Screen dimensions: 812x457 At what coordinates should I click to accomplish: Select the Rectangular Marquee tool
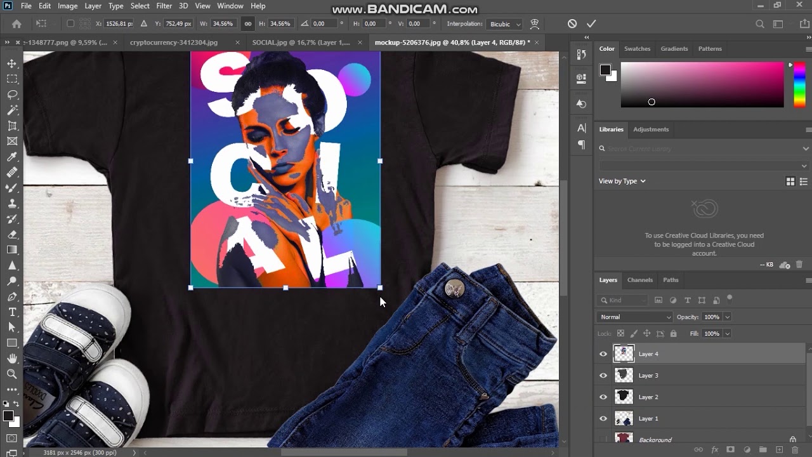pyautogui.click(x=12, y=79)
